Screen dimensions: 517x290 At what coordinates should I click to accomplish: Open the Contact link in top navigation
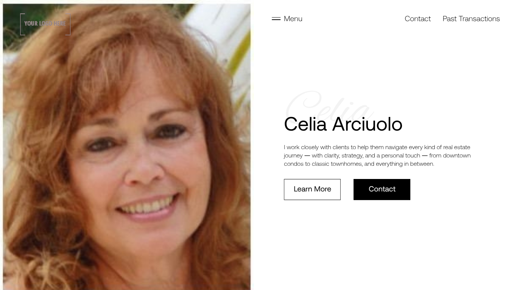click(417, 19)
